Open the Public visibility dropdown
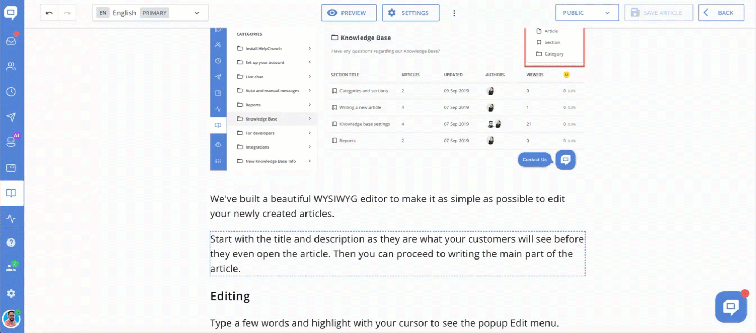756x333 pixels. click(587, 13)
